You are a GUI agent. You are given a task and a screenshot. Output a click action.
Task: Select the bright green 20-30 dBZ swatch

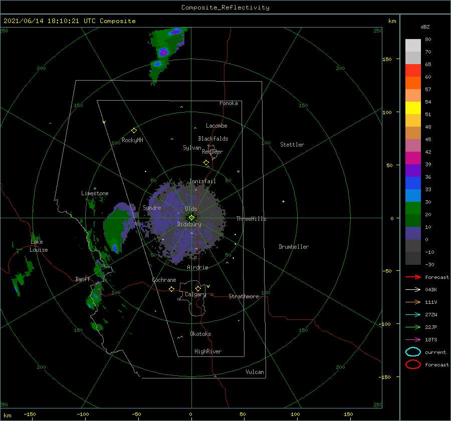pyautogui.click(x=413, y=208)
